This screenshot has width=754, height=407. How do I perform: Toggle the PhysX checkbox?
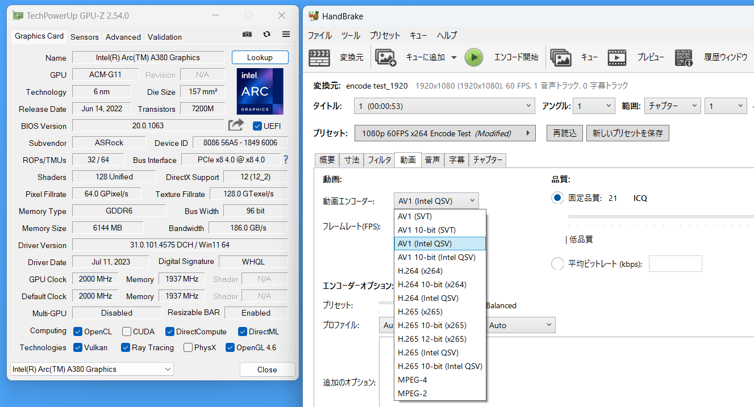[x=188, y=347]
